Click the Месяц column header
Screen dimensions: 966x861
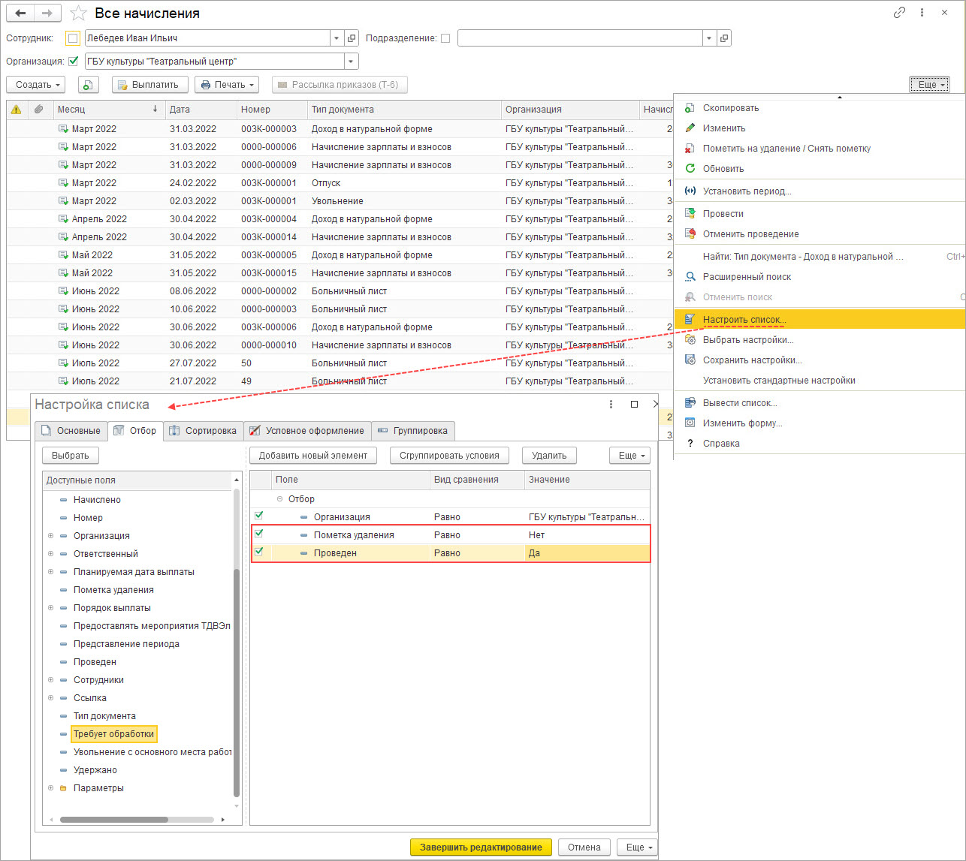[x=107, y=110]
